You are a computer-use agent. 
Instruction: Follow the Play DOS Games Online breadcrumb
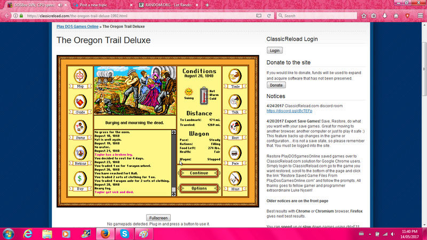[x=77, y=26]
